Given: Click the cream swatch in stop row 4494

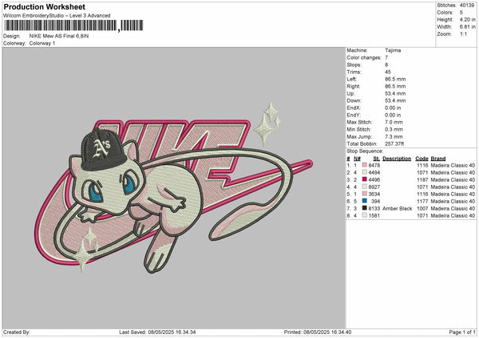Looking at the screenshot, I should point(365,172).
